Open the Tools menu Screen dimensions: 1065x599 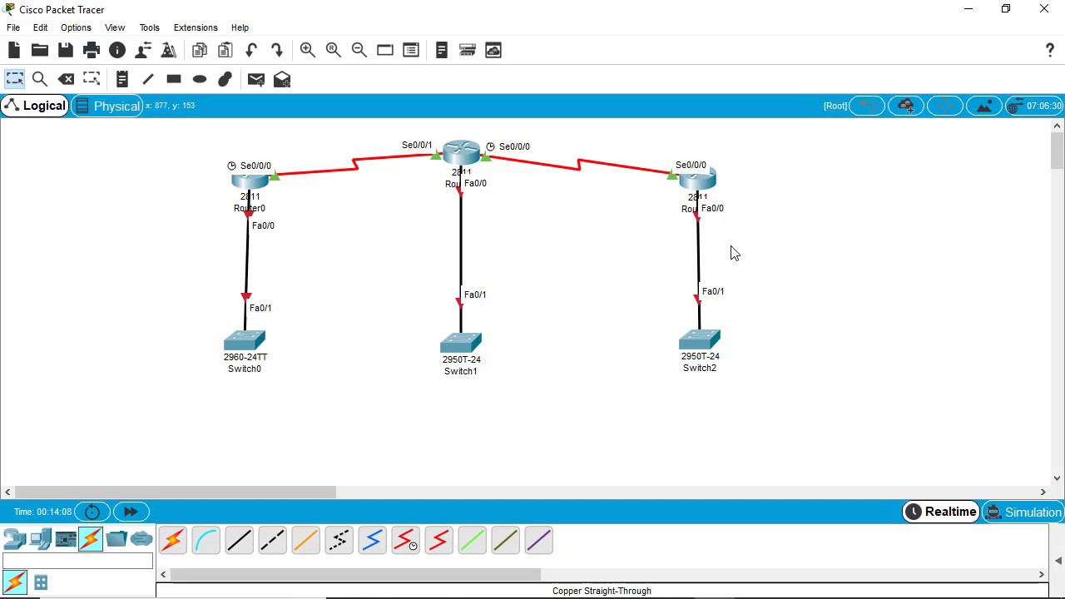149,27
